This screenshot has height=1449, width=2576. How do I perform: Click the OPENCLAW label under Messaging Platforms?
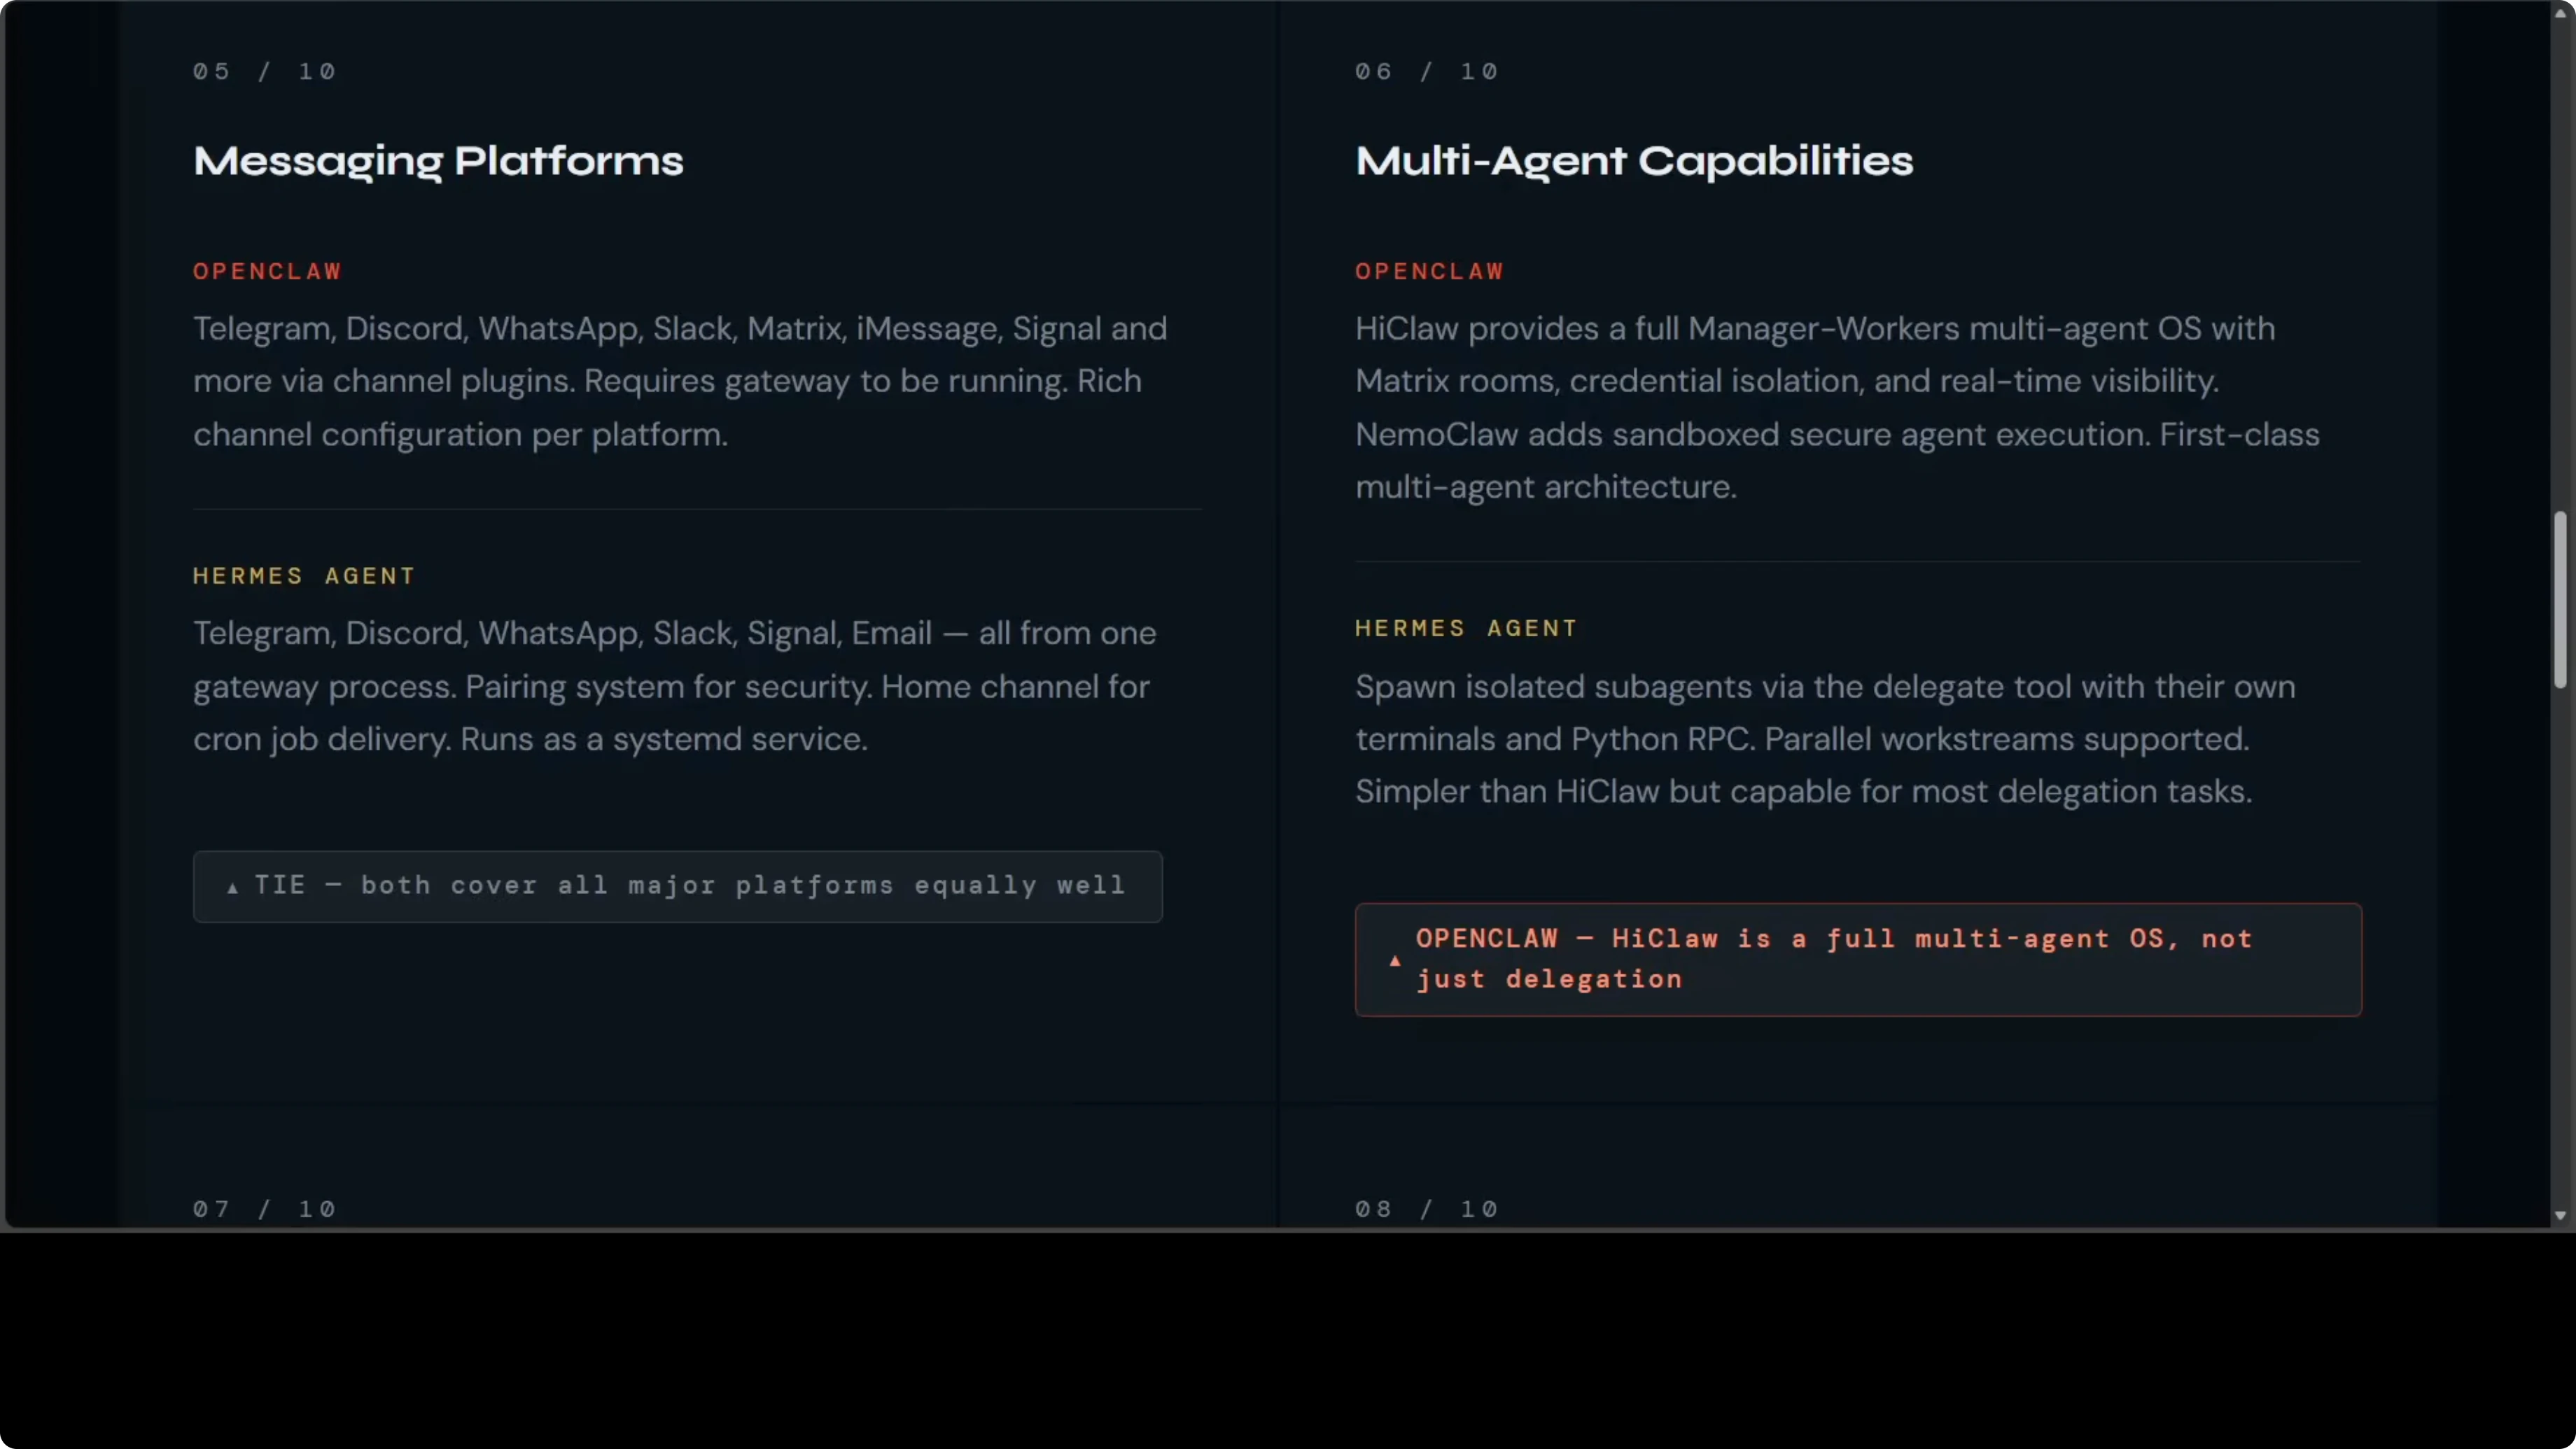267,271
